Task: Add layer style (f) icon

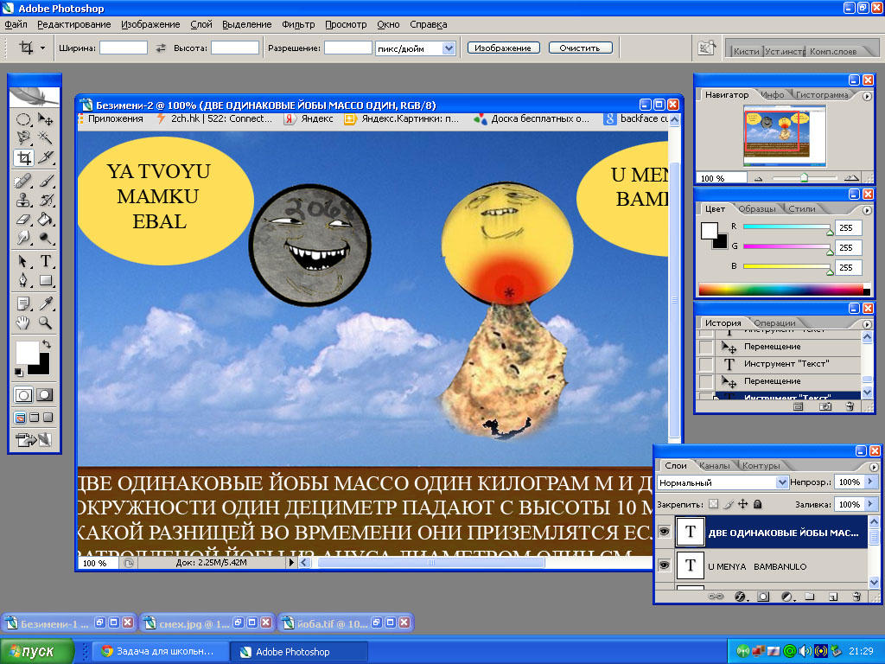Action: (740, 597)
